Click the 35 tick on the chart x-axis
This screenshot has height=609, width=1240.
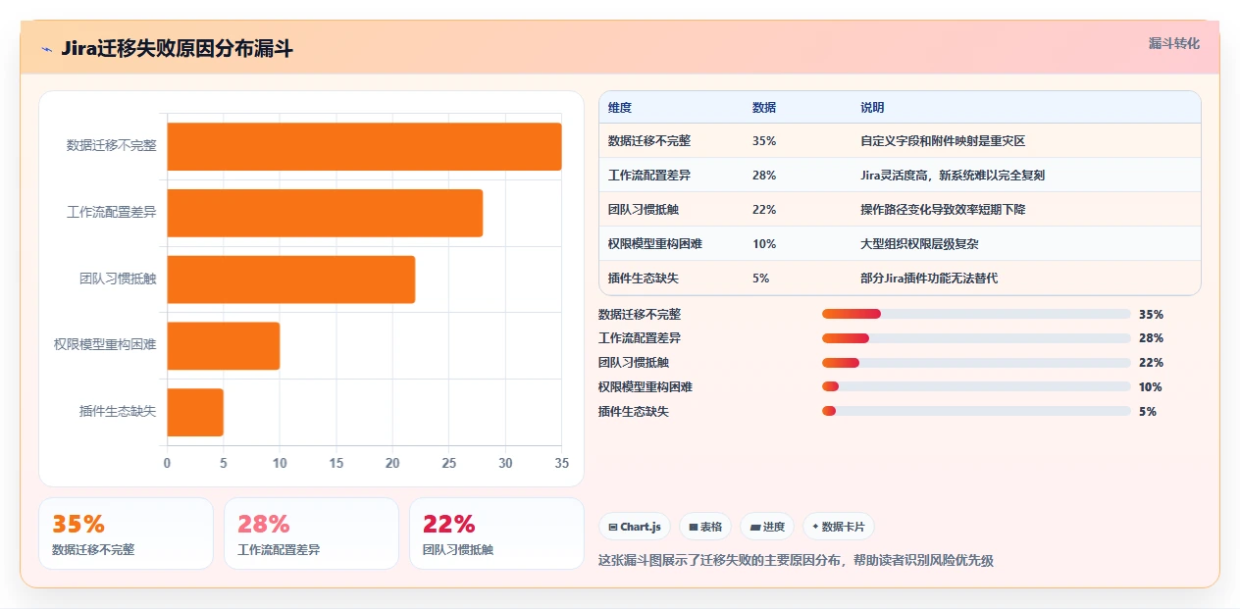tap(562, 463)
